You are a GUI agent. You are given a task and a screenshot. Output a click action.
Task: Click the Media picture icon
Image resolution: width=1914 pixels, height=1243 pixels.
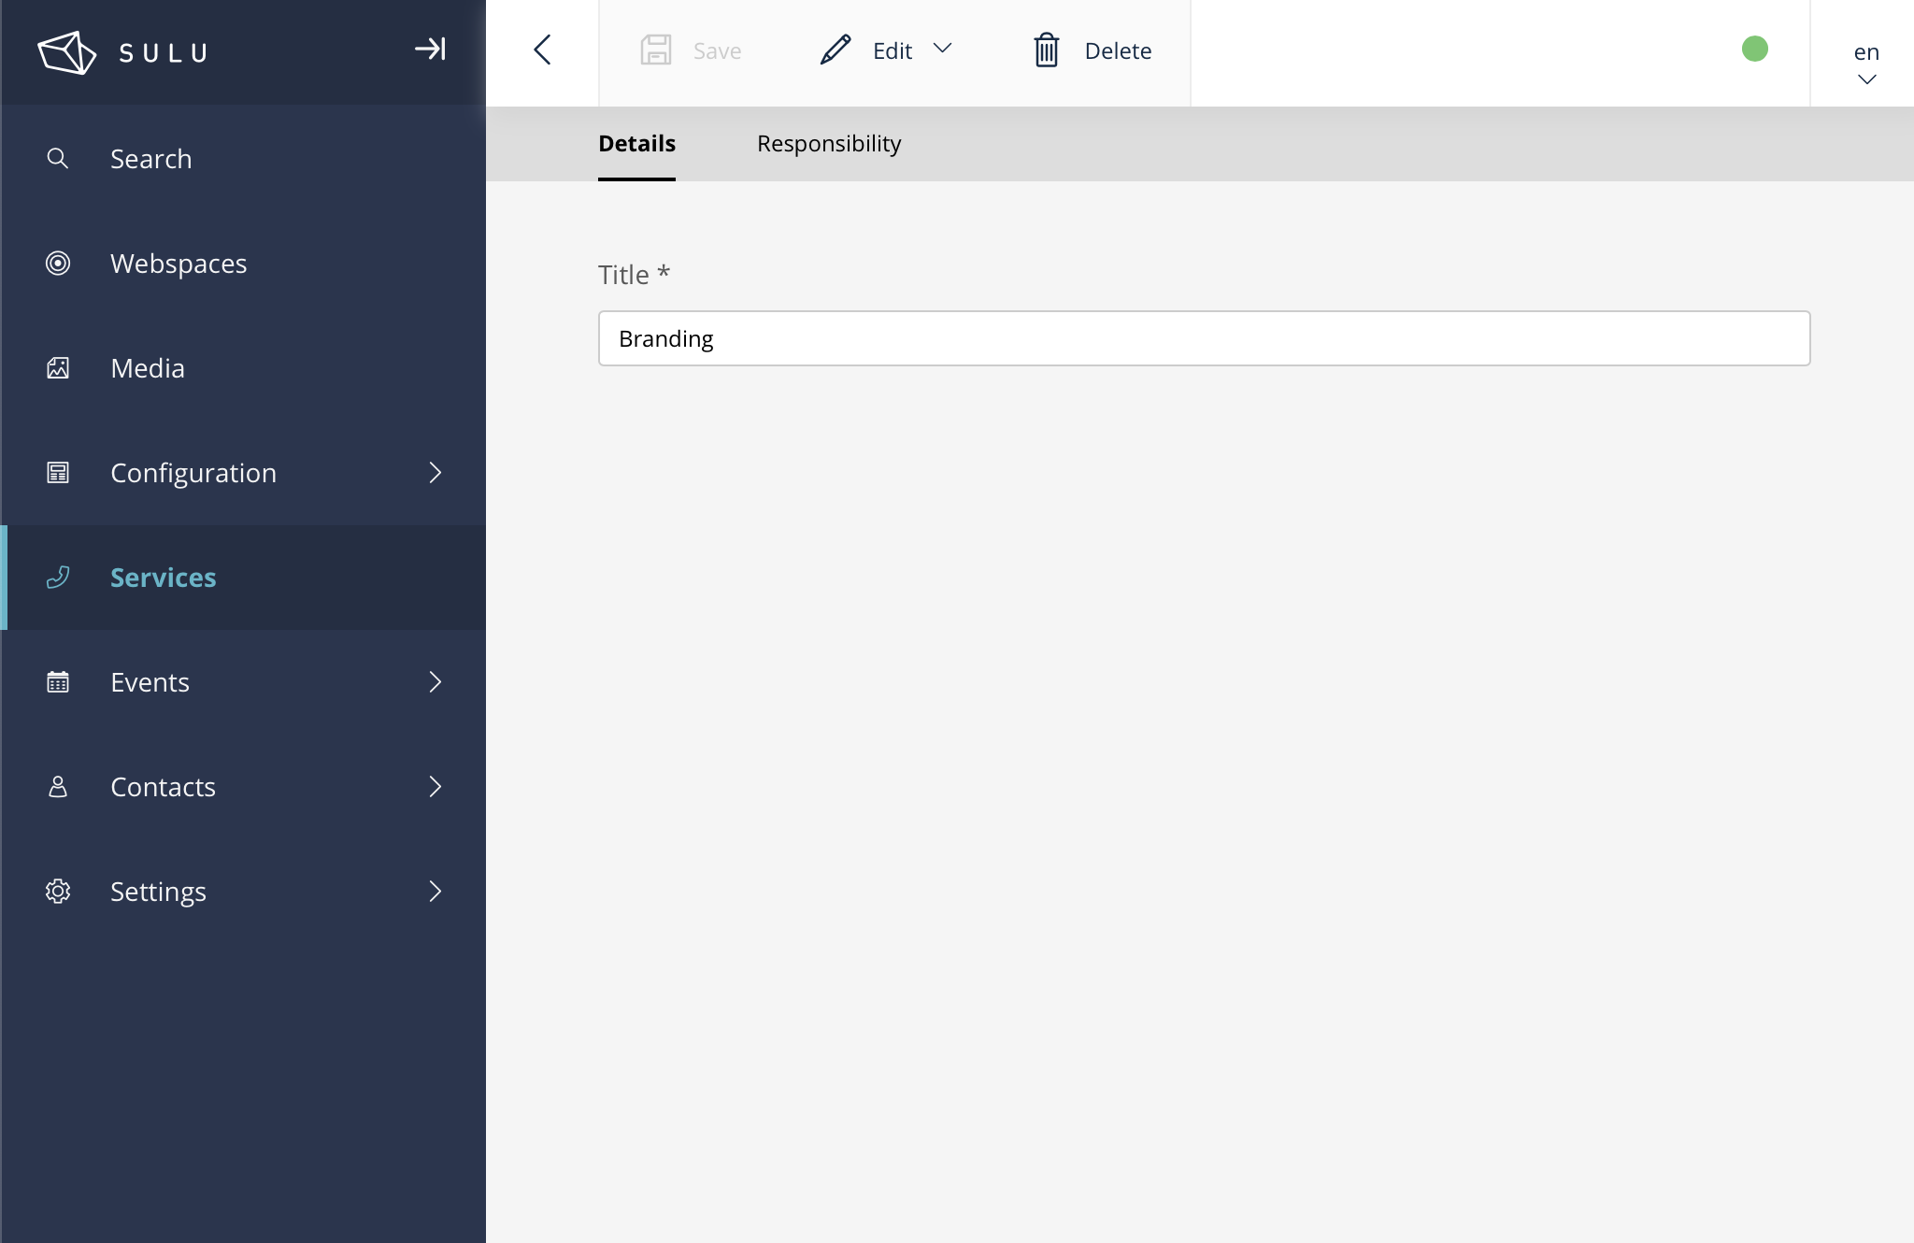click(58, 368)
